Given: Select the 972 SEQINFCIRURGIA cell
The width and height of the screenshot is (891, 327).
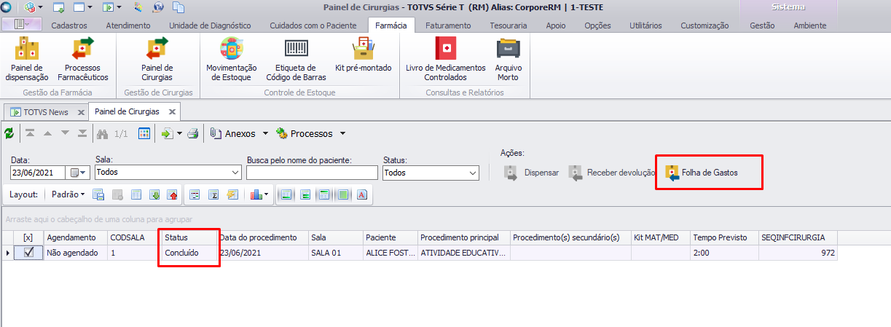Looking at the screenshot, I should 797,252.
